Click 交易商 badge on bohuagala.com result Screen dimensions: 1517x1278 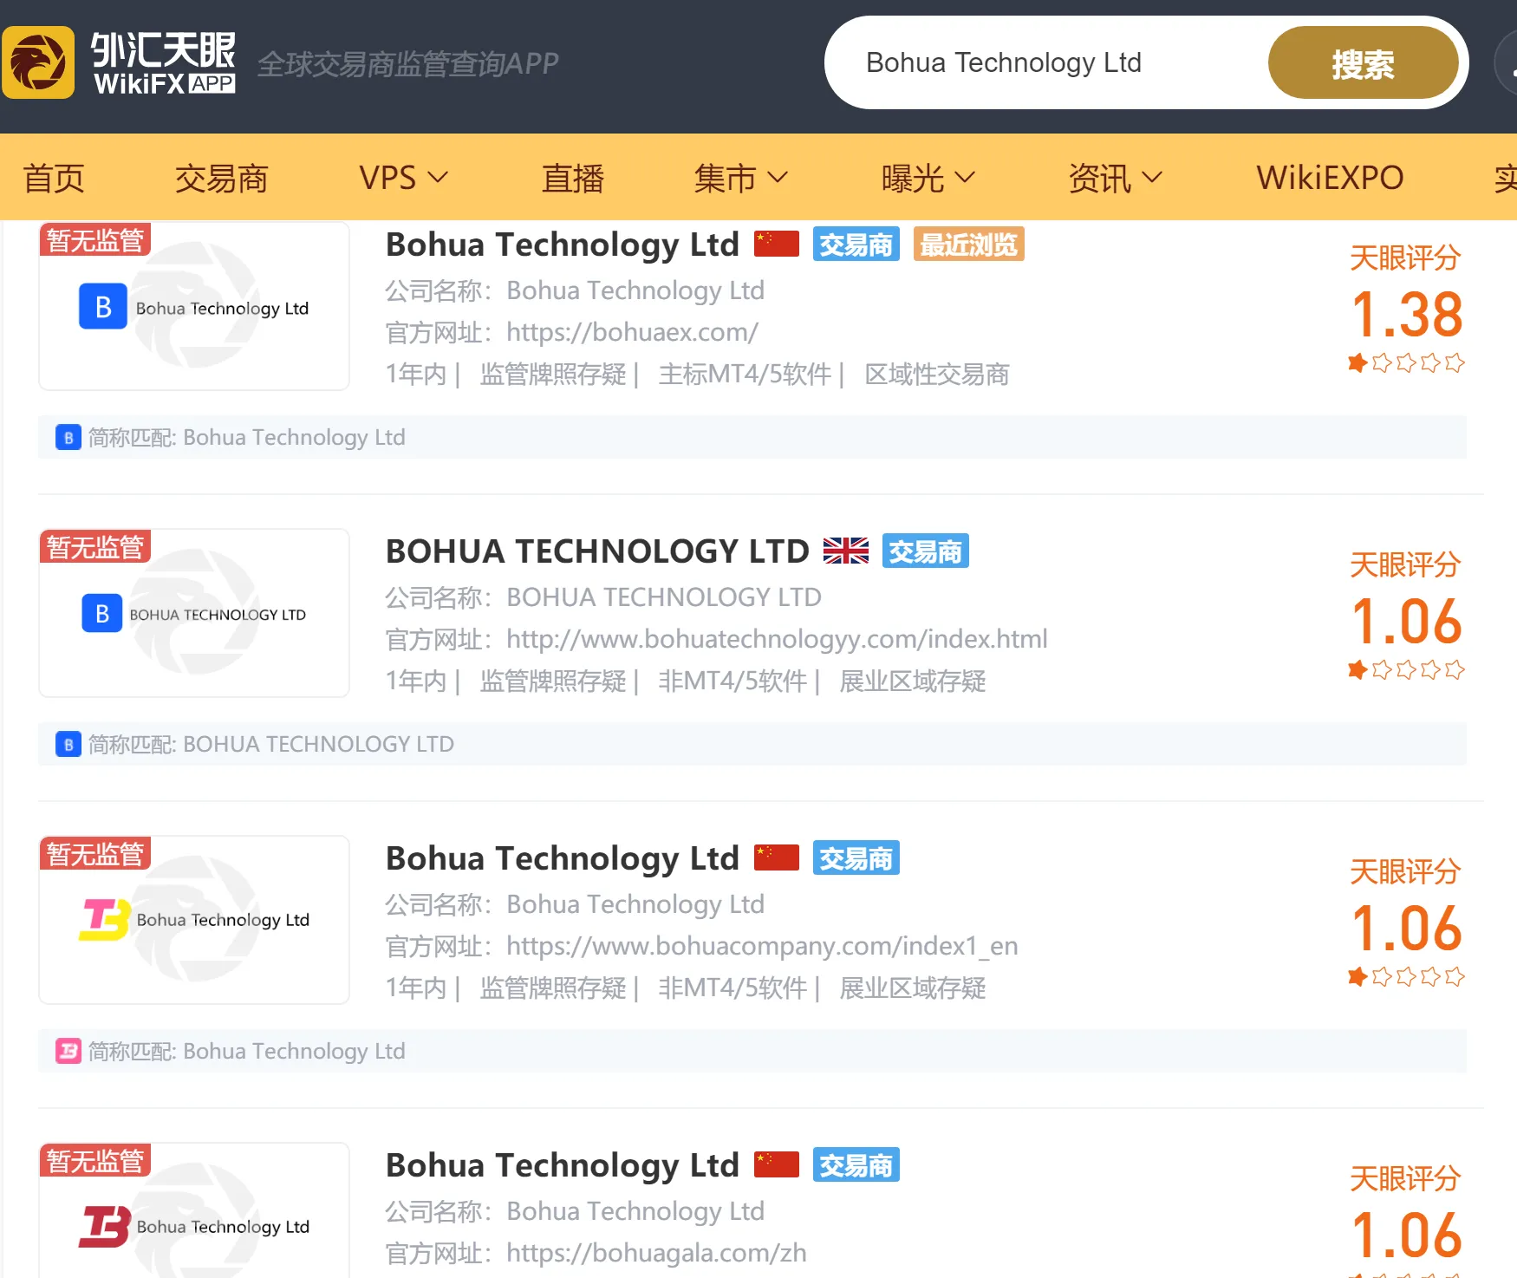tap(856, 1165)
